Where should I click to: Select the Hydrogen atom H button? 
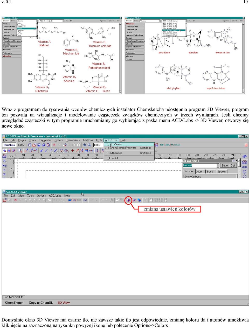tap(4, 175)
